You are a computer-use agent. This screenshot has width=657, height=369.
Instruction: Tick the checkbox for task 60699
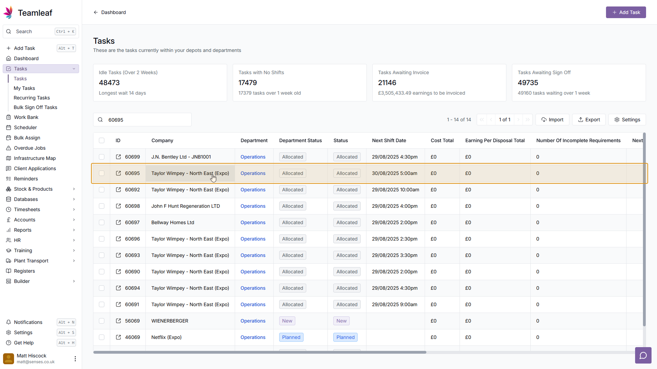tap(102, 157)
